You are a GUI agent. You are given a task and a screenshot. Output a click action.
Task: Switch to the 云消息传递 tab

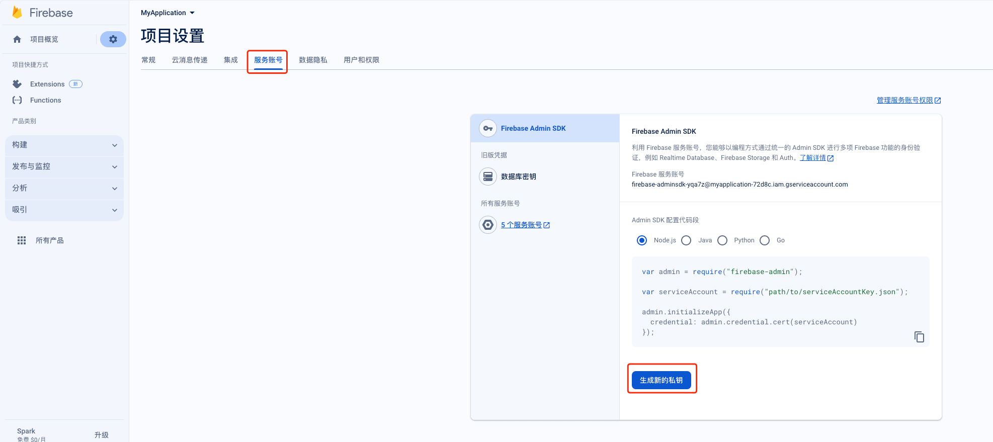[190, 60]
